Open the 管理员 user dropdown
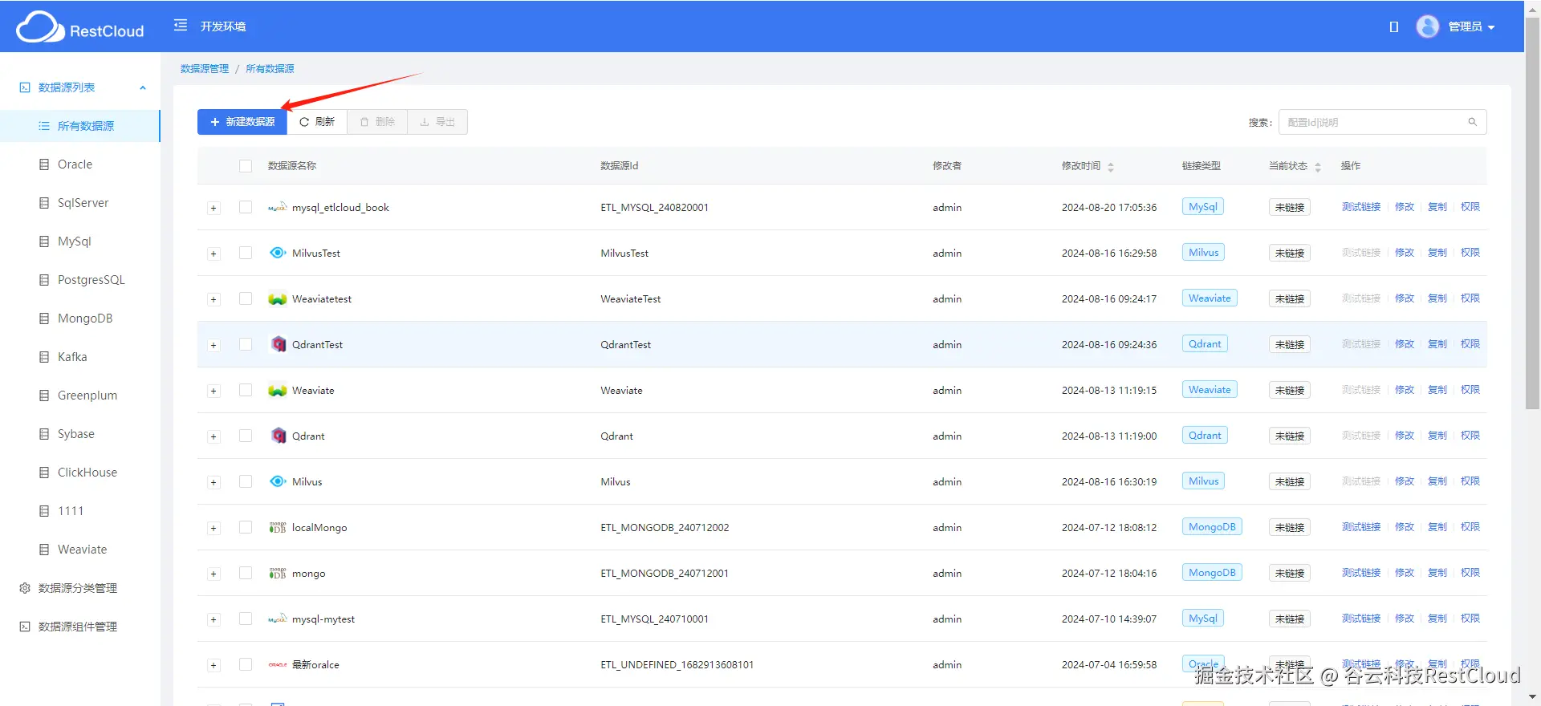 pyautogui.click(x=1471, y=26)
